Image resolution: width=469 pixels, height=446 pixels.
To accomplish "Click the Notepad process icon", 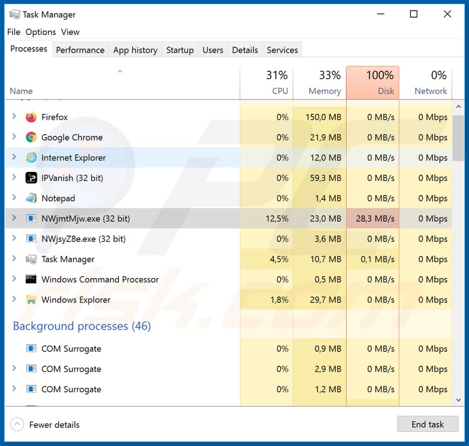I will coord(31,198).
